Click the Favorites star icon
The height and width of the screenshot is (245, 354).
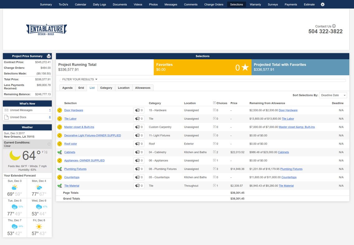click(245, 67)
